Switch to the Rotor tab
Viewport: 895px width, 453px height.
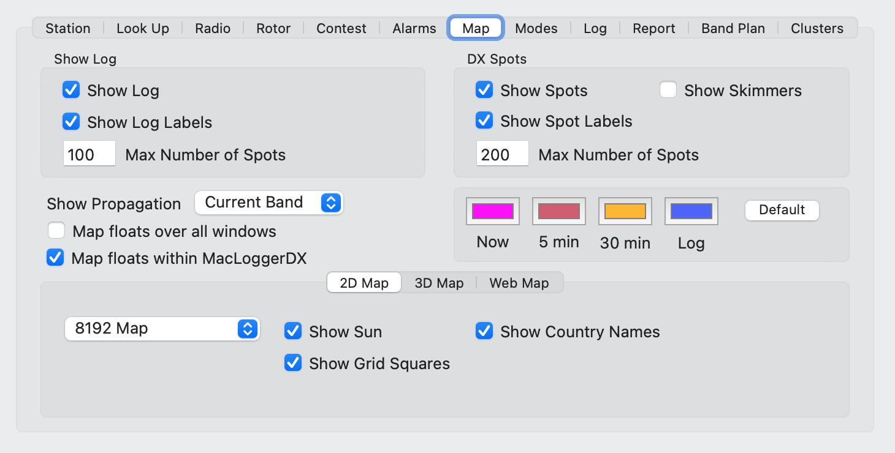(273, 28)
